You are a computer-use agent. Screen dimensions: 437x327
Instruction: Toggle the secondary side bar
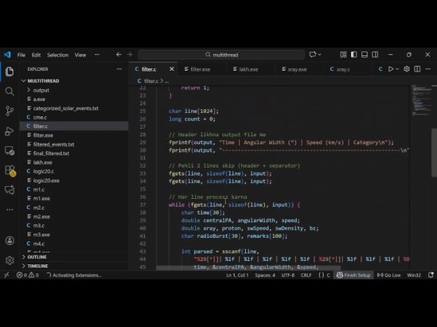click(x=375, y=54)
